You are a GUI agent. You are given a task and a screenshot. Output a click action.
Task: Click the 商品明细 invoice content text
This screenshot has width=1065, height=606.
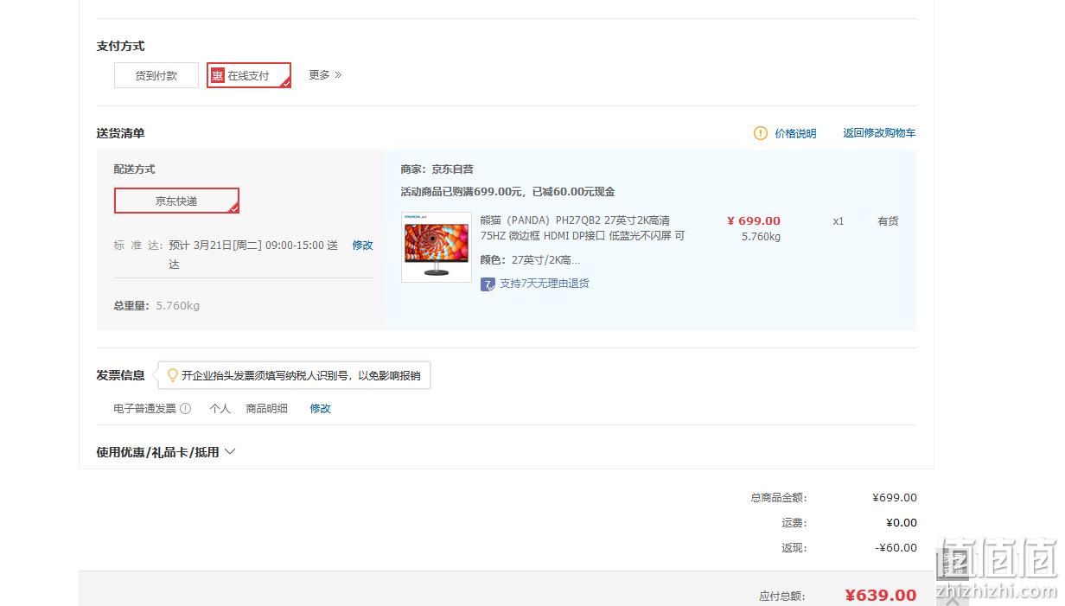pos(266,409)
